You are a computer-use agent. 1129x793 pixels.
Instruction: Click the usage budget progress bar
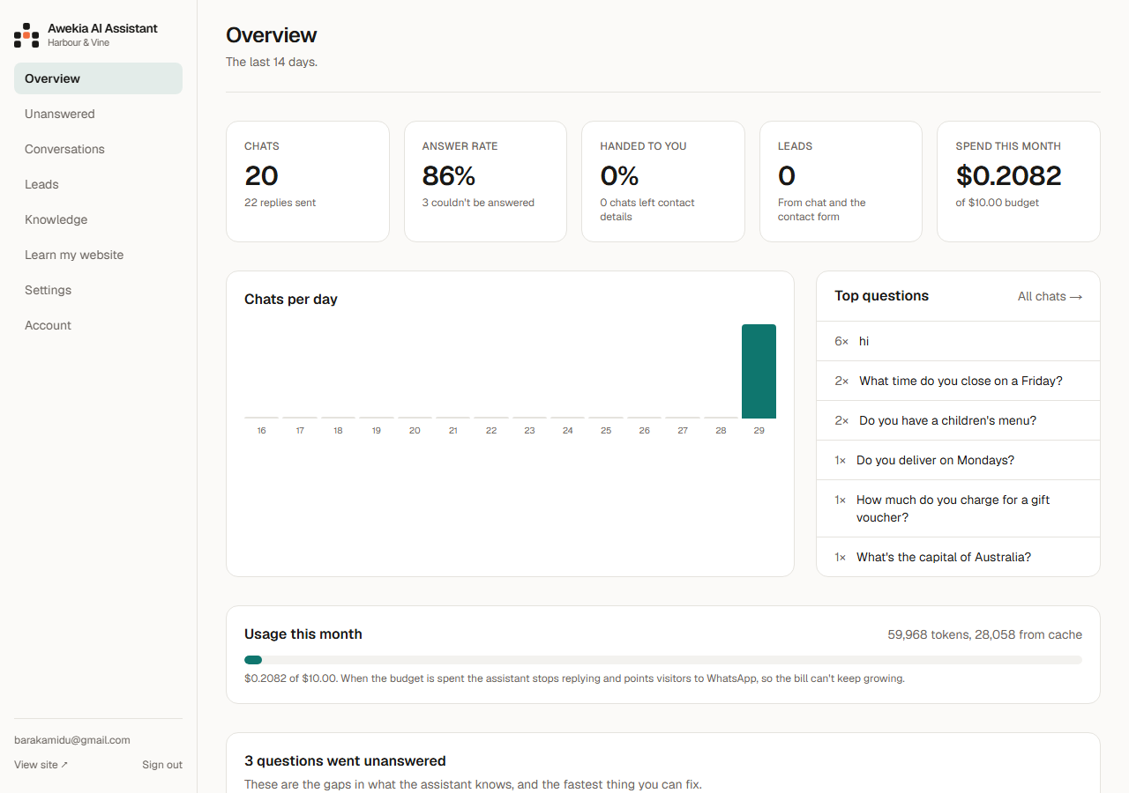tap(663, 660)
